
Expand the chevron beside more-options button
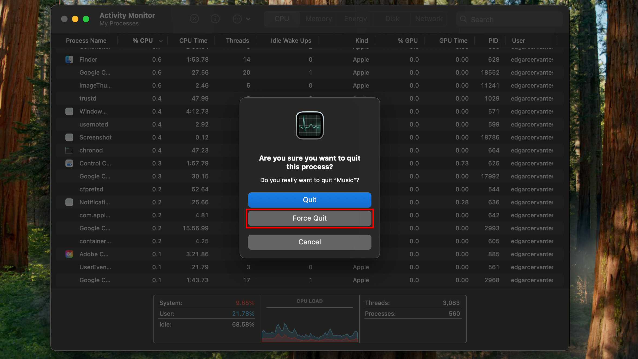coord(248,19)
